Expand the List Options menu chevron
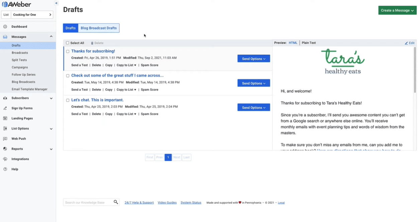Screen dimensions: 419x222 coord(51,129)
